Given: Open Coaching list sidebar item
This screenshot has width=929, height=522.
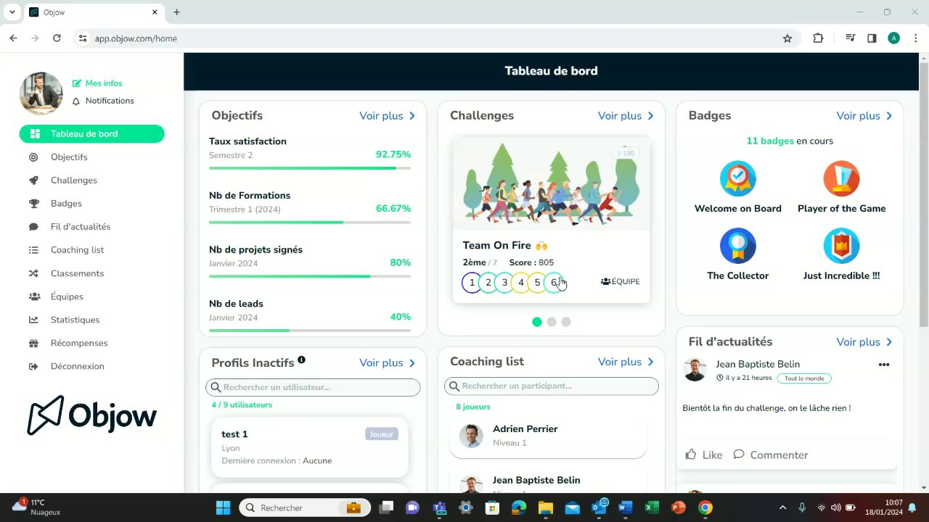Looking at the screenshot, I should click(77, 250).
